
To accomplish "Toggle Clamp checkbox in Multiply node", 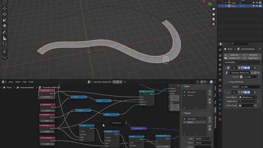I will coord(106,141).
